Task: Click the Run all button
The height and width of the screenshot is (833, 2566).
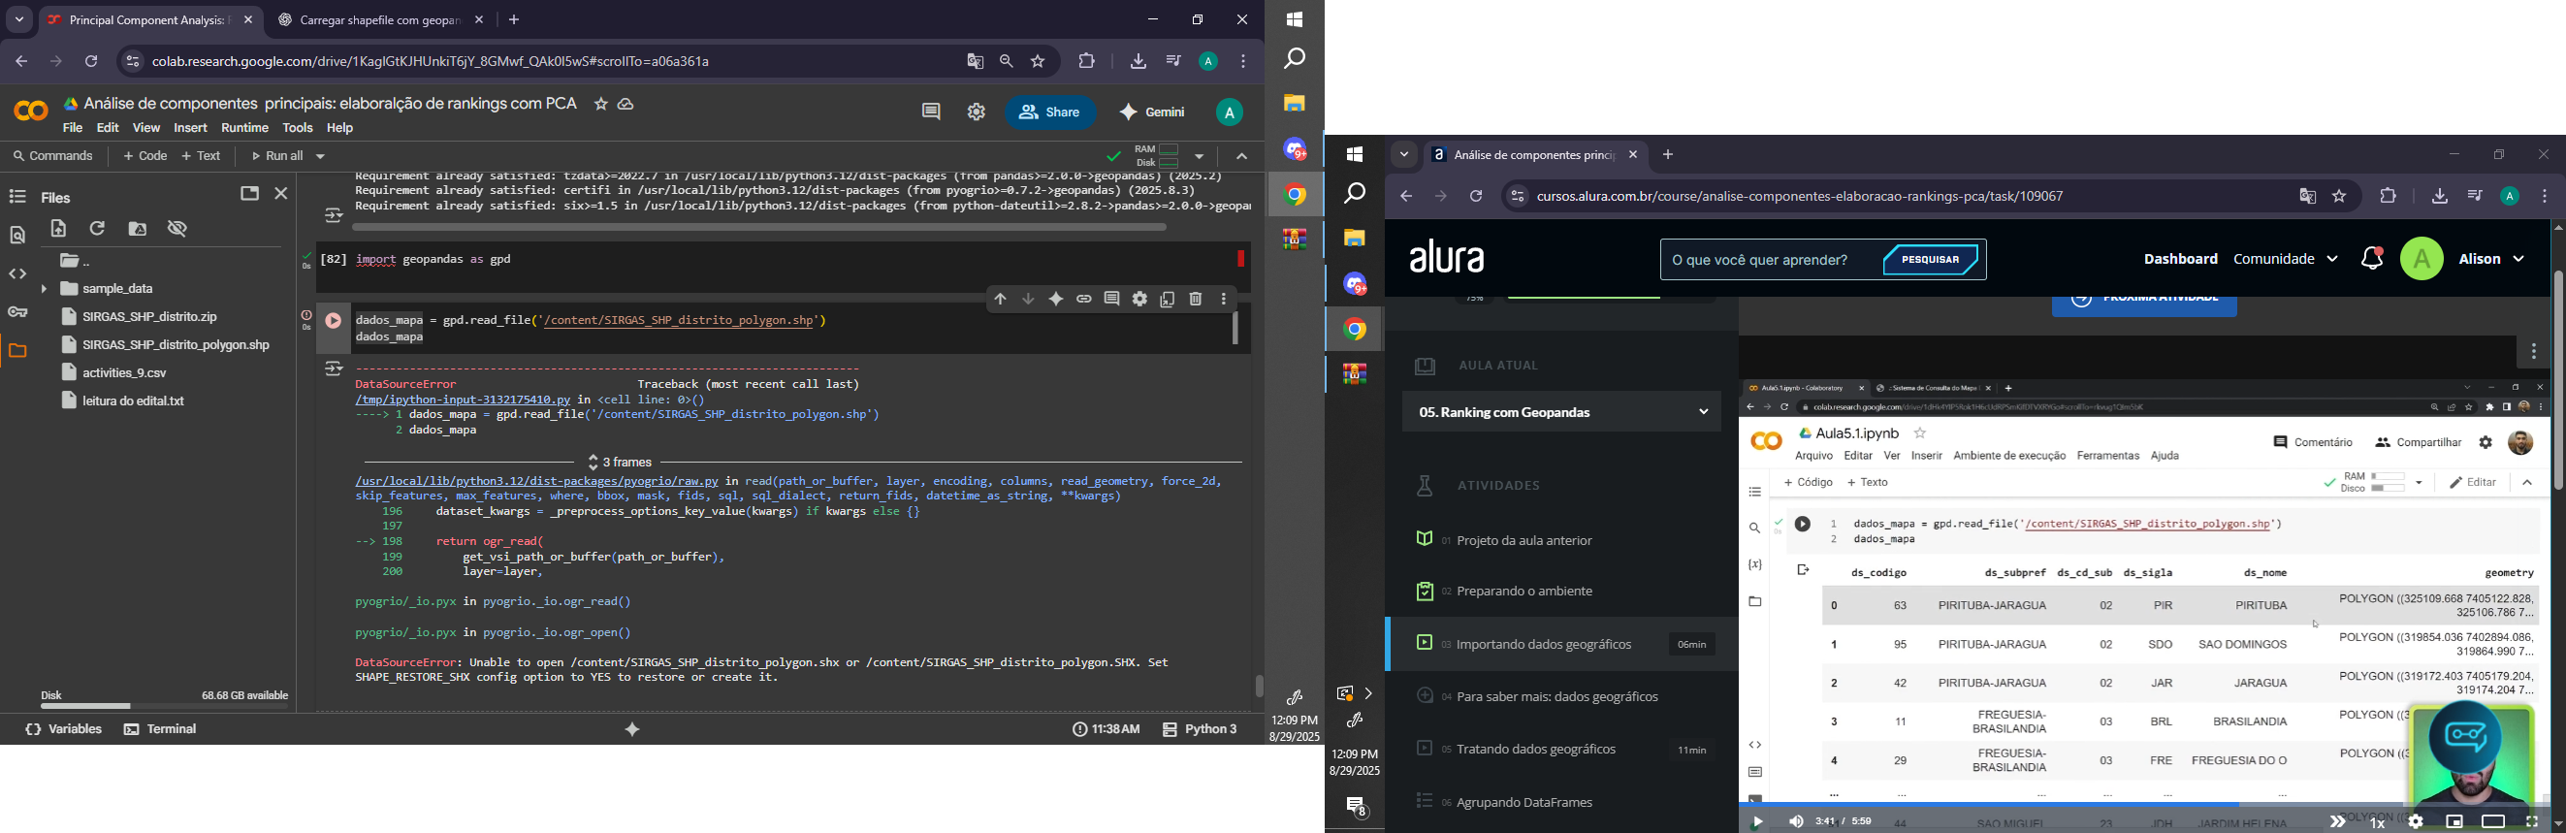Action: [x=278, y=156]
